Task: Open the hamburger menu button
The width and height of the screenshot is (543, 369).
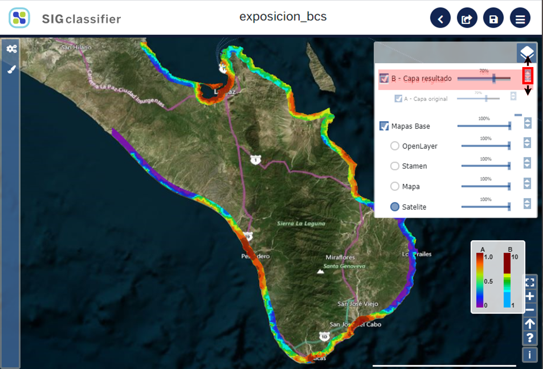Action: tap(520, 18)
